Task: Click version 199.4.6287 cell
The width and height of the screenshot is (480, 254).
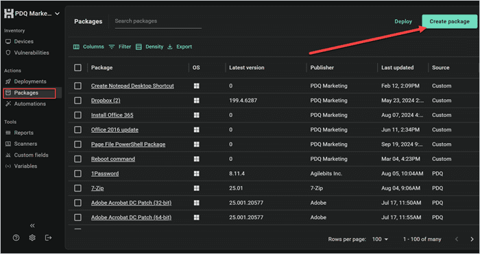Action: [243, 101]
